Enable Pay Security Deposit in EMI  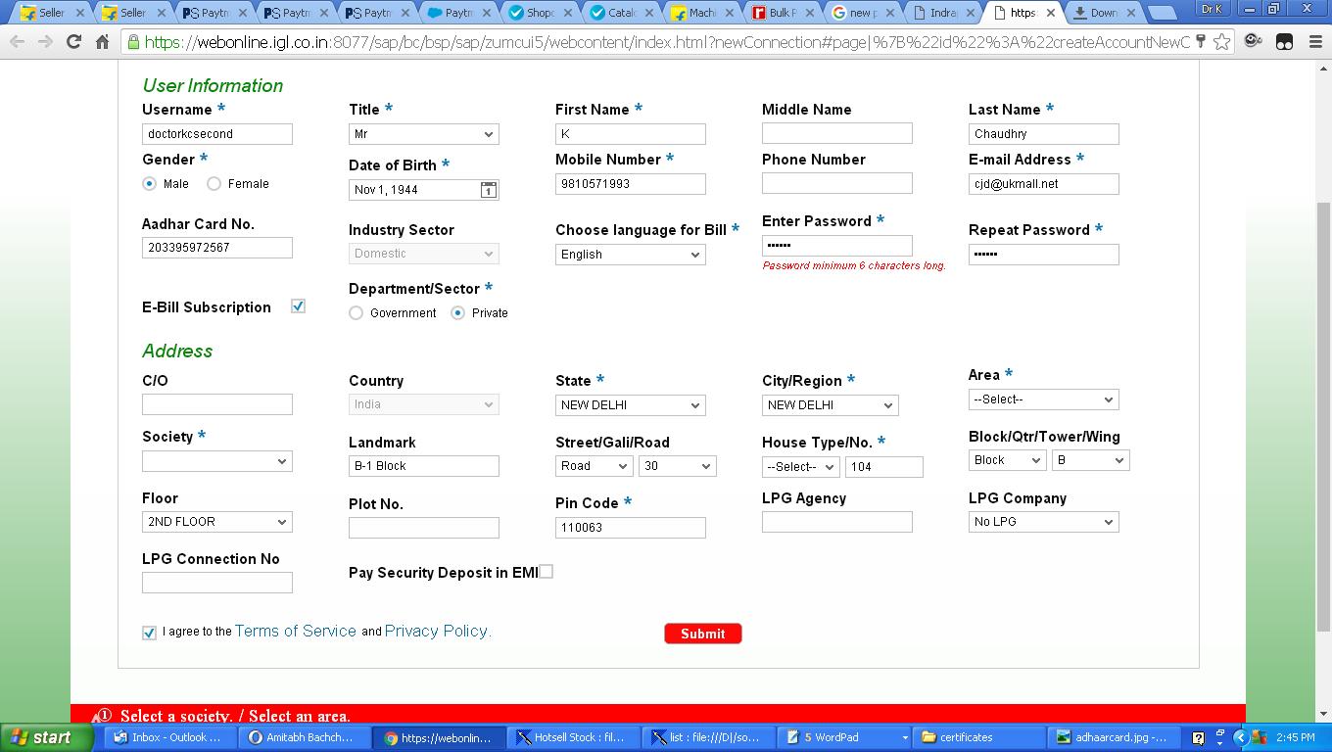pos(546,572)
